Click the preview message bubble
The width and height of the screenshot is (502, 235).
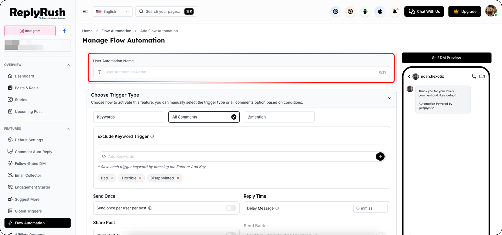coord(443,99)
